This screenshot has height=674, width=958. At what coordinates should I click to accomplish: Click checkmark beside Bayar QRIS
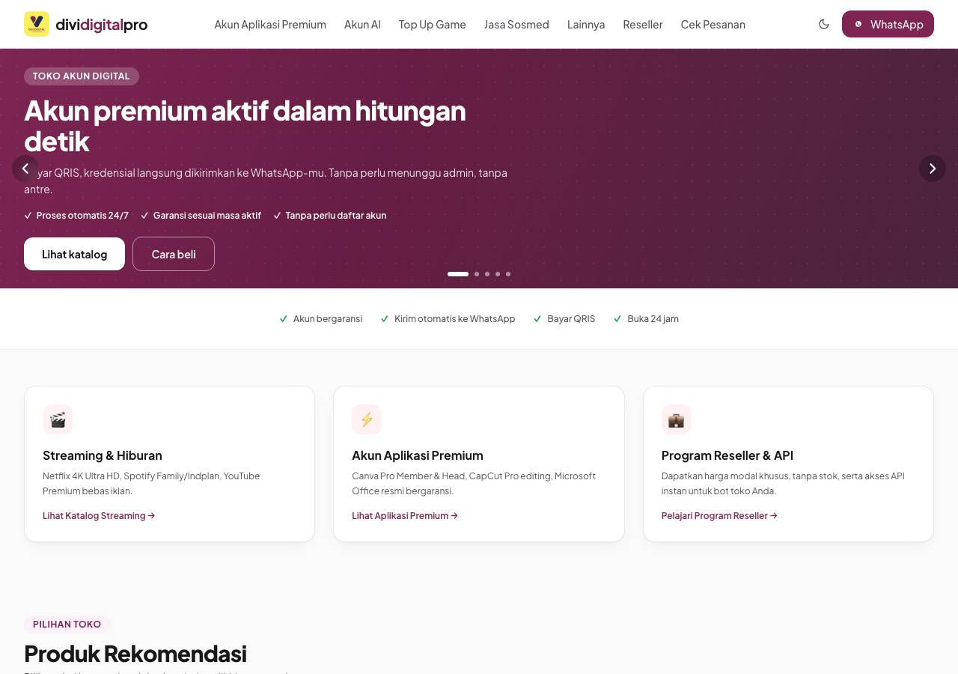(x=537, y=319)
